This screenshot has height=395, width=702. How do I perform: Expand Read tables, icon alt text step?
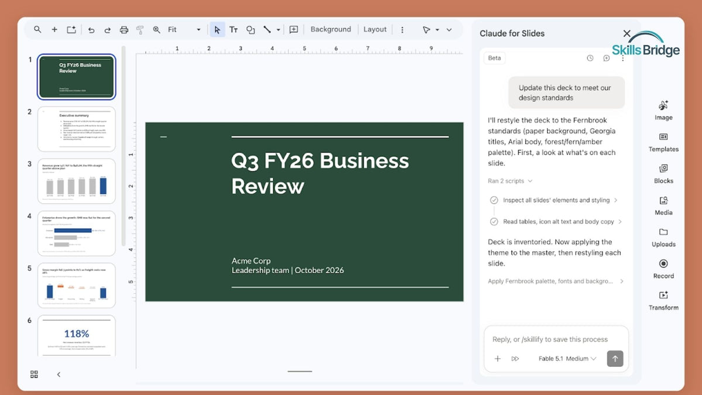point(557,222)
